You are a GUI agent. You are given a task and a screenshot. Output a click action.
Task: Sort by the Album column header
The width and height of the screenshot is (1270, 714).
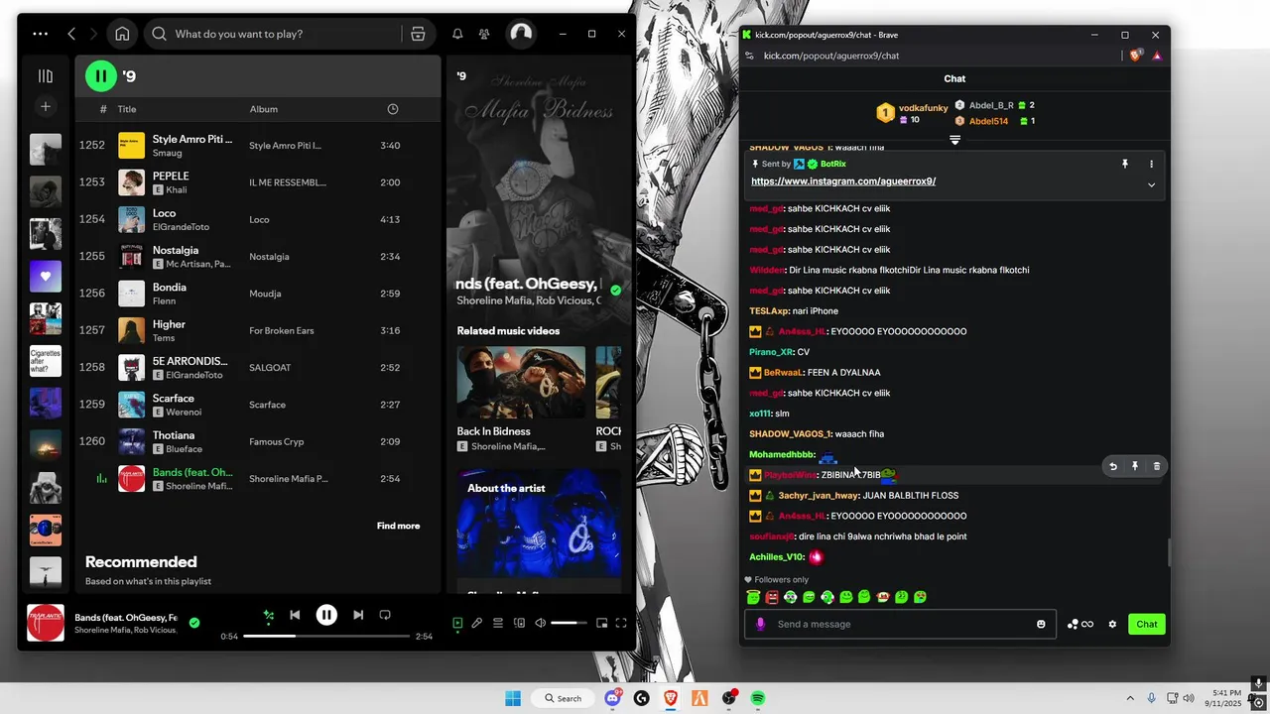[x=264, y=109]
